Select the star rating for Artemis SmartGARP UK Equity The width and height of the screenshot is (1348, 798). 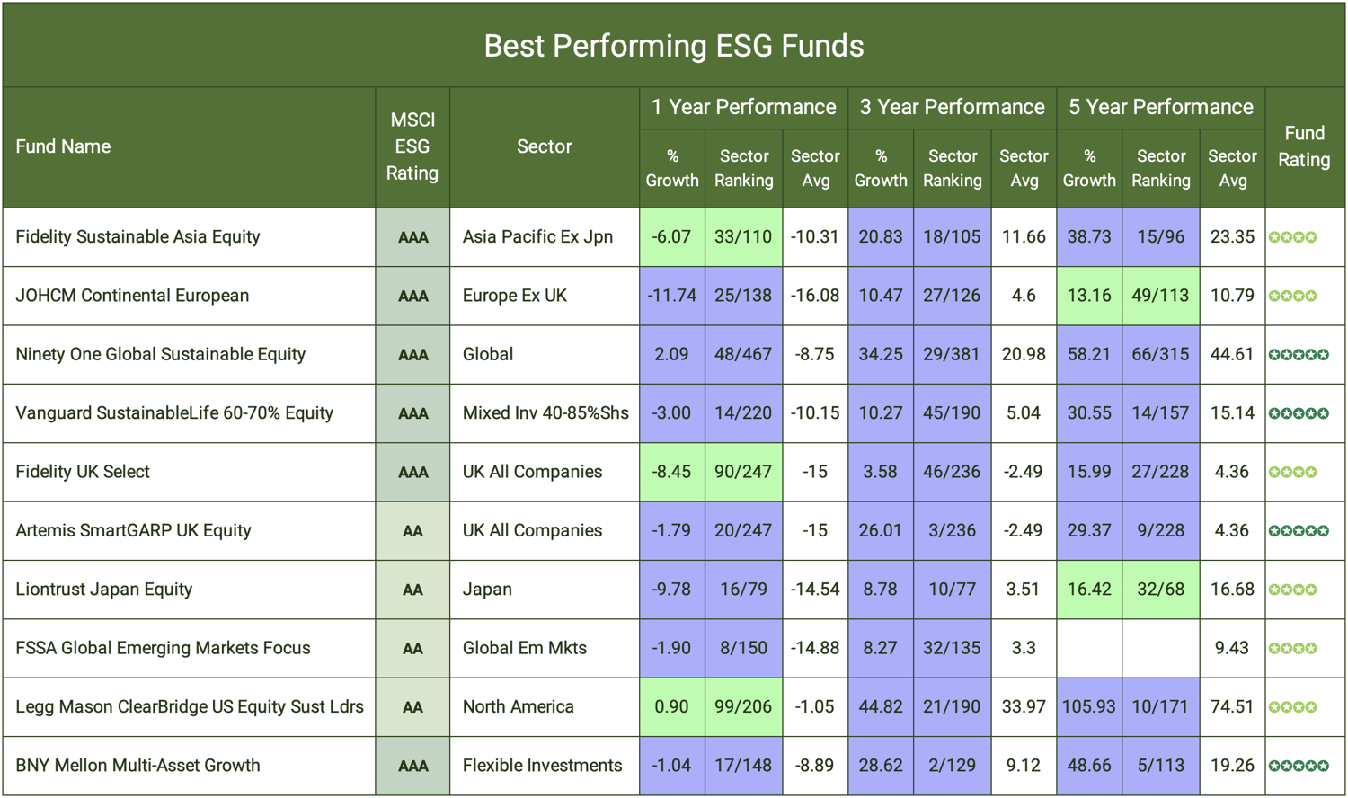tap(1299, 531)
